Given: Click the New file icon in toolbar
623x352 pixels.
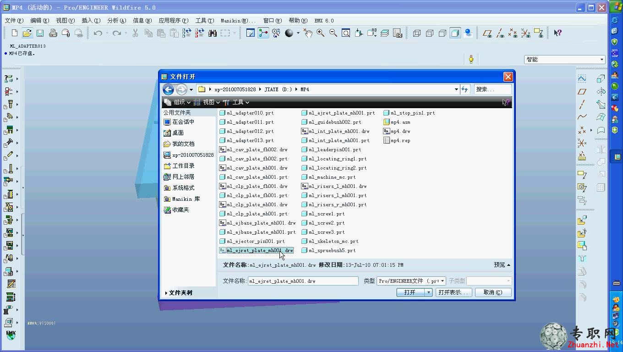Looking at the screenshot, I should click(15, 33).
